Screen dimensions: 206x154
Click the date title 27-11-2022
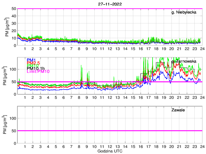109,4
